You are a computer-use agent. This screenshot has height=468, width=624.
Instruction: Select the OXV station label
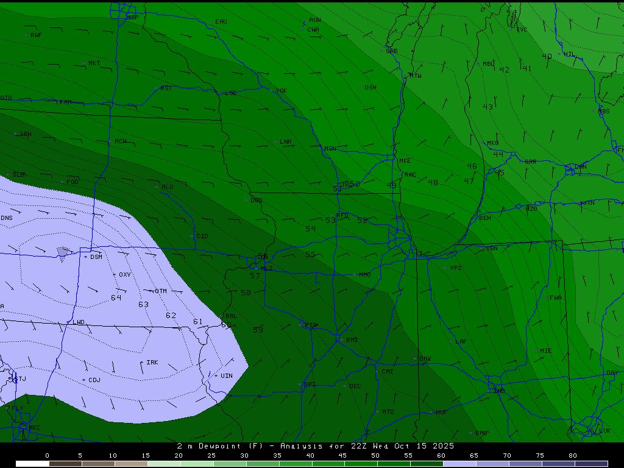[x=124, y=275]
